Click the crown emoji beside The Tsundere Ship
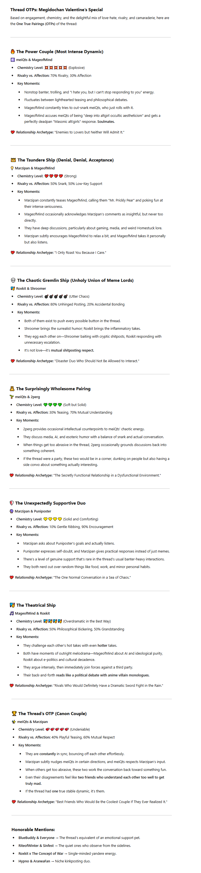This screenshot has width=201, height=873. pos(13,160)
